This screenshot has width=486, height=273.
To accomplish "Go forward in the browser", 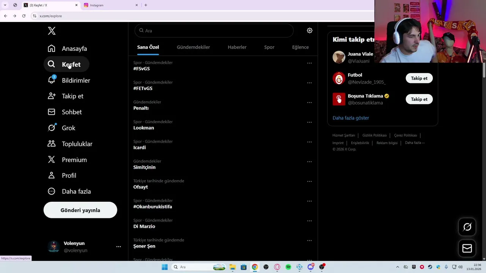I will point(14,16).
